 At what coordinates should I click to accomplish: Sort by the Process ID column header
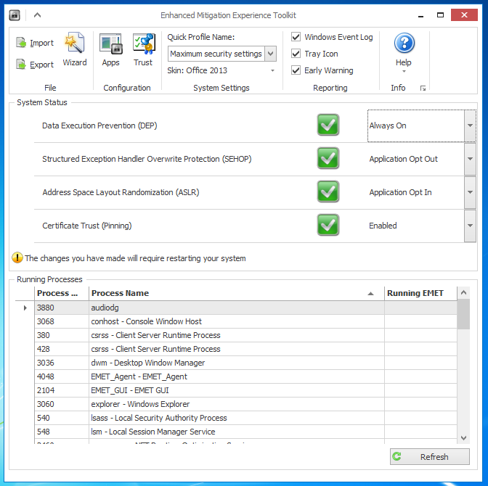point(62,293)
